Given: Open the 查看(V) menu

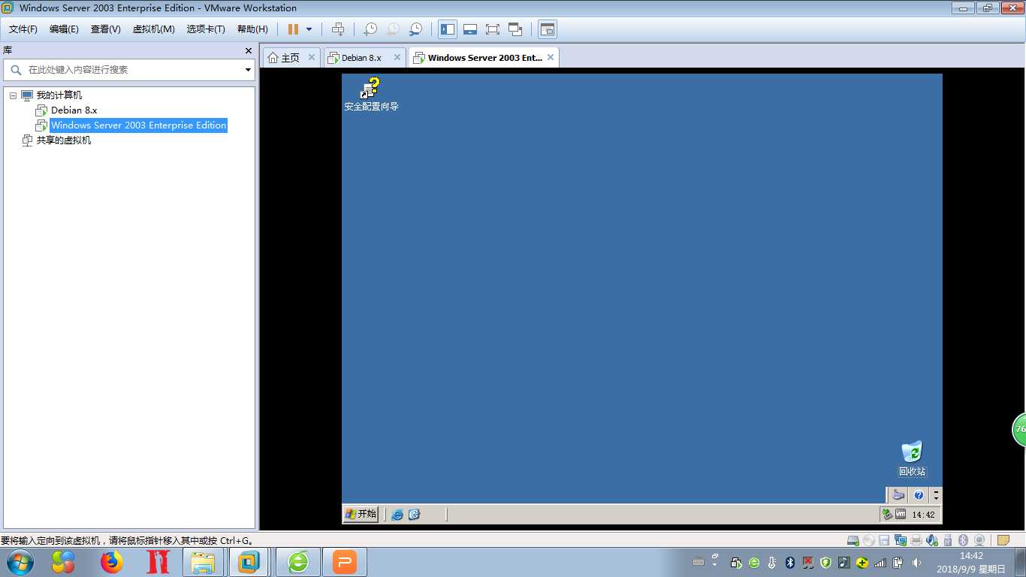Looking at the screenshot, I should [105, 29].
